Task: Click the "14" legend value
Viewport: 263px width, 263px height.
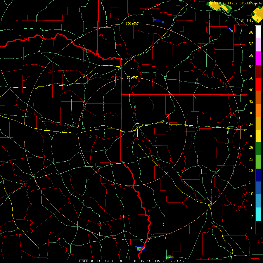Action: pos(251,182)
